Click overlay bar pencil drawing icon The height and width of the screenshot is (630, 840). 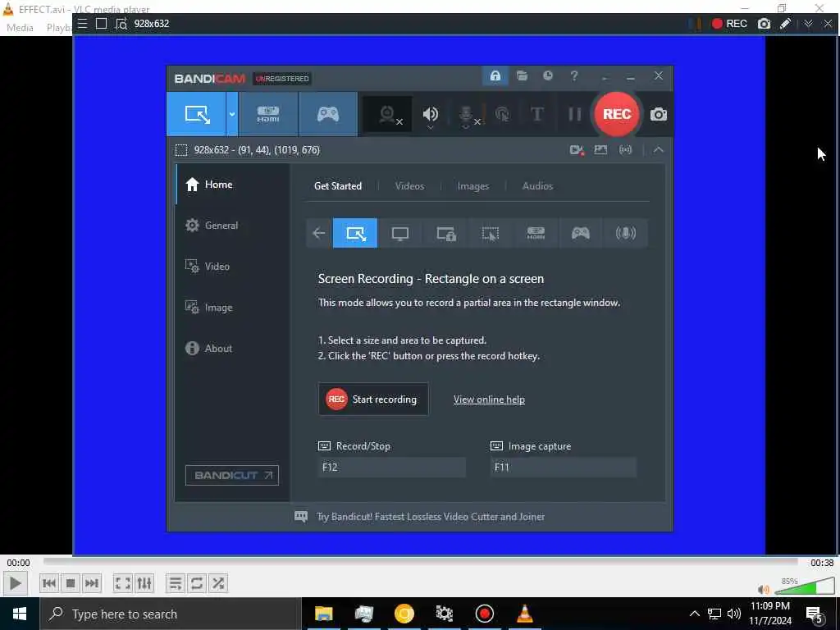pos(785,24)
